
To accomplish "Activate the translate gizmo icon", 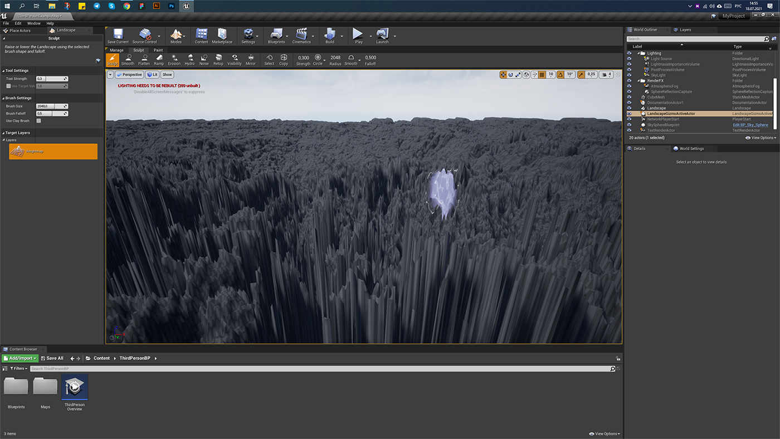I will click(503, 74).
